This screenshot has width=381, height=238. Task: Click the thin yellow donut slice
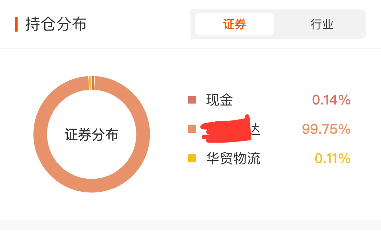(x=90, y=83)
